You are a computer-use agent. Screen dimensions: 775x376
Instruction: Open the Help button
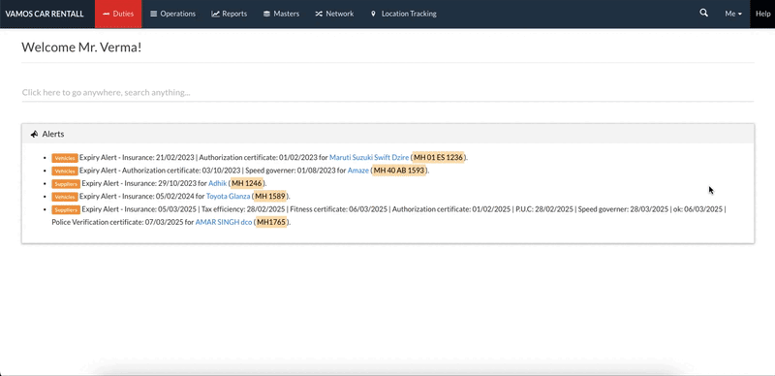[x=762, y=14]
